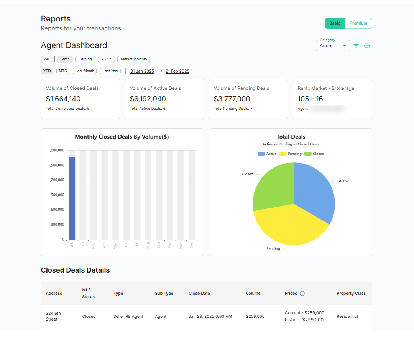Open the Category dropdown showing Agent
Viewport: 414px width, 347px height.
tap(333, 45)
